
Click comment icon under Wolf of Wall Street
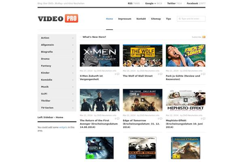point(161,74)
